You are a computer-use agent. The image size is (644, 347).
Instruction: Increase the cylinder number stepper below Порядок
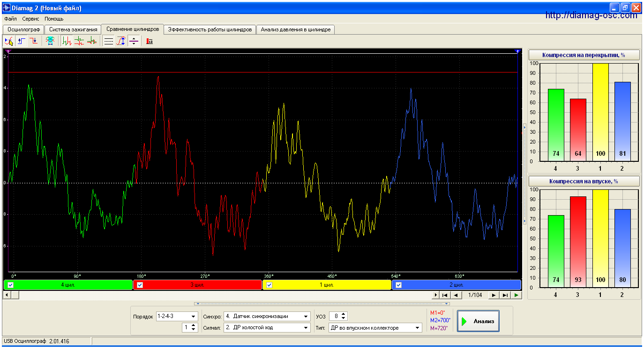click(194, 325)
